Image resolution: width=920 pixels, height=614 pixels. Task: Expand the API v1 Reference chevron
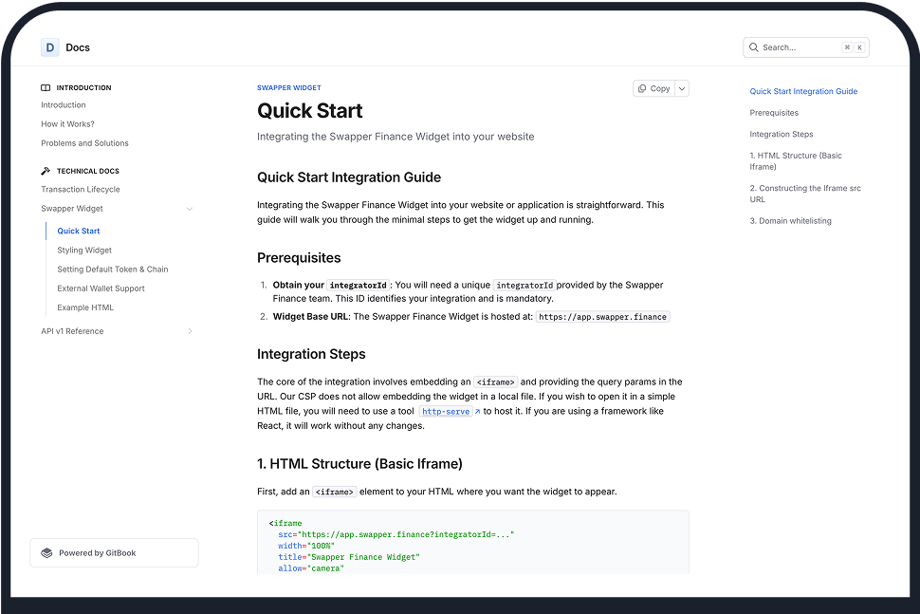190,331
